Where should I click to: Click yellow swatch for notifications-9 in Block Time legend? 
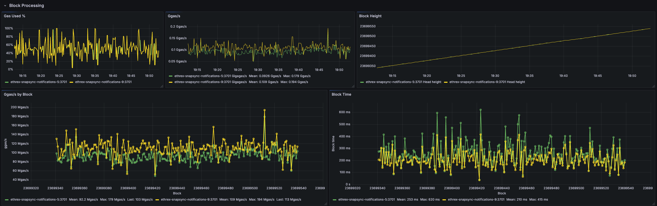(444, 200)
